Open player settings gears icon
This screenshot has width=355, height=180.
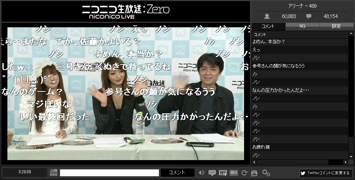pyautogui.click(x=266, y=173)
